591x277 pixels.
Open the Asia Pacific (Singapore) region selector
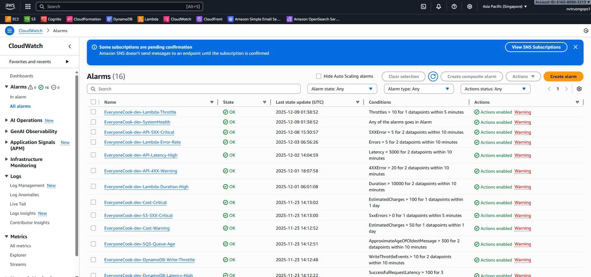tap(505, 6)
